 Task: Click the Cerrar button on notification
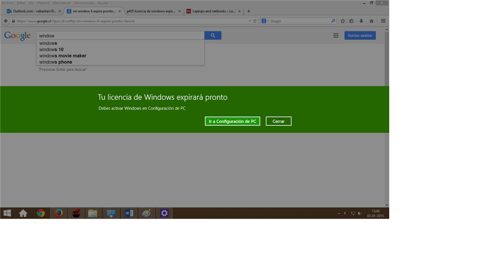click(279, 121)
